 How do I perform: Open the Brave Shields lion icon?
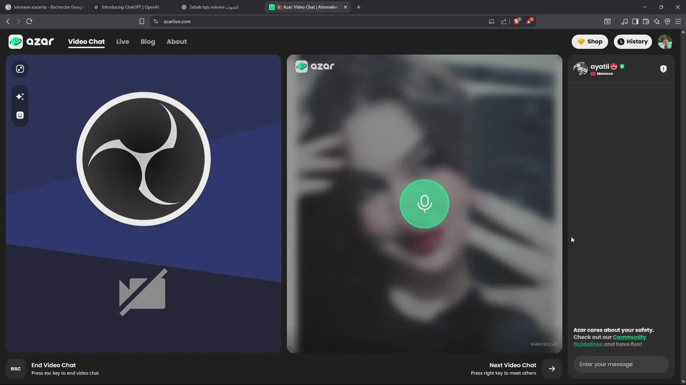click(517, 21)
